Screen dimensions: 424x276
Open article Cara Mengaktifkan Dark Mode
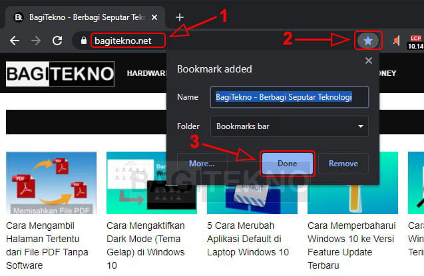pos(146,245)
